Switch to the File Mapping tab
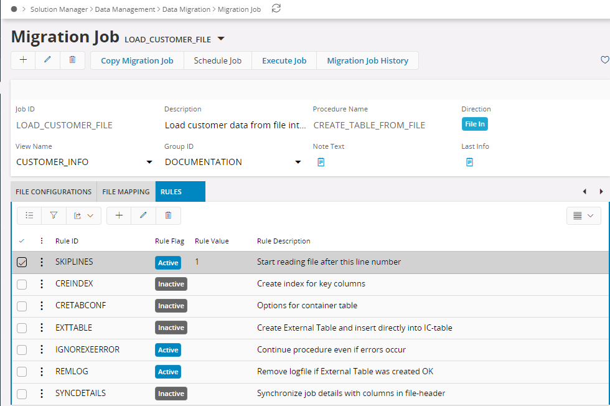The width and height of the screenshot is (610, 406). (126, 192)
